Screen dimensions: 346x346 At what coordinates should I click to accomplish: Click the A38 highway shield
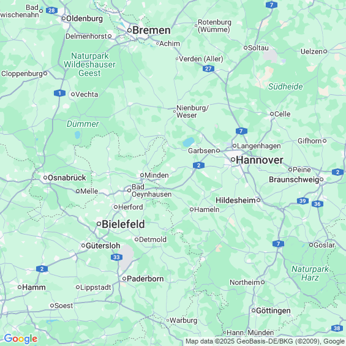tap(337, 328)
